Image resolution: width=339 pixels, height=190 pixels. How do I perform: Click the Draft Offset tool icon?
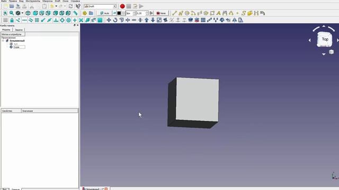coord(121,20)
